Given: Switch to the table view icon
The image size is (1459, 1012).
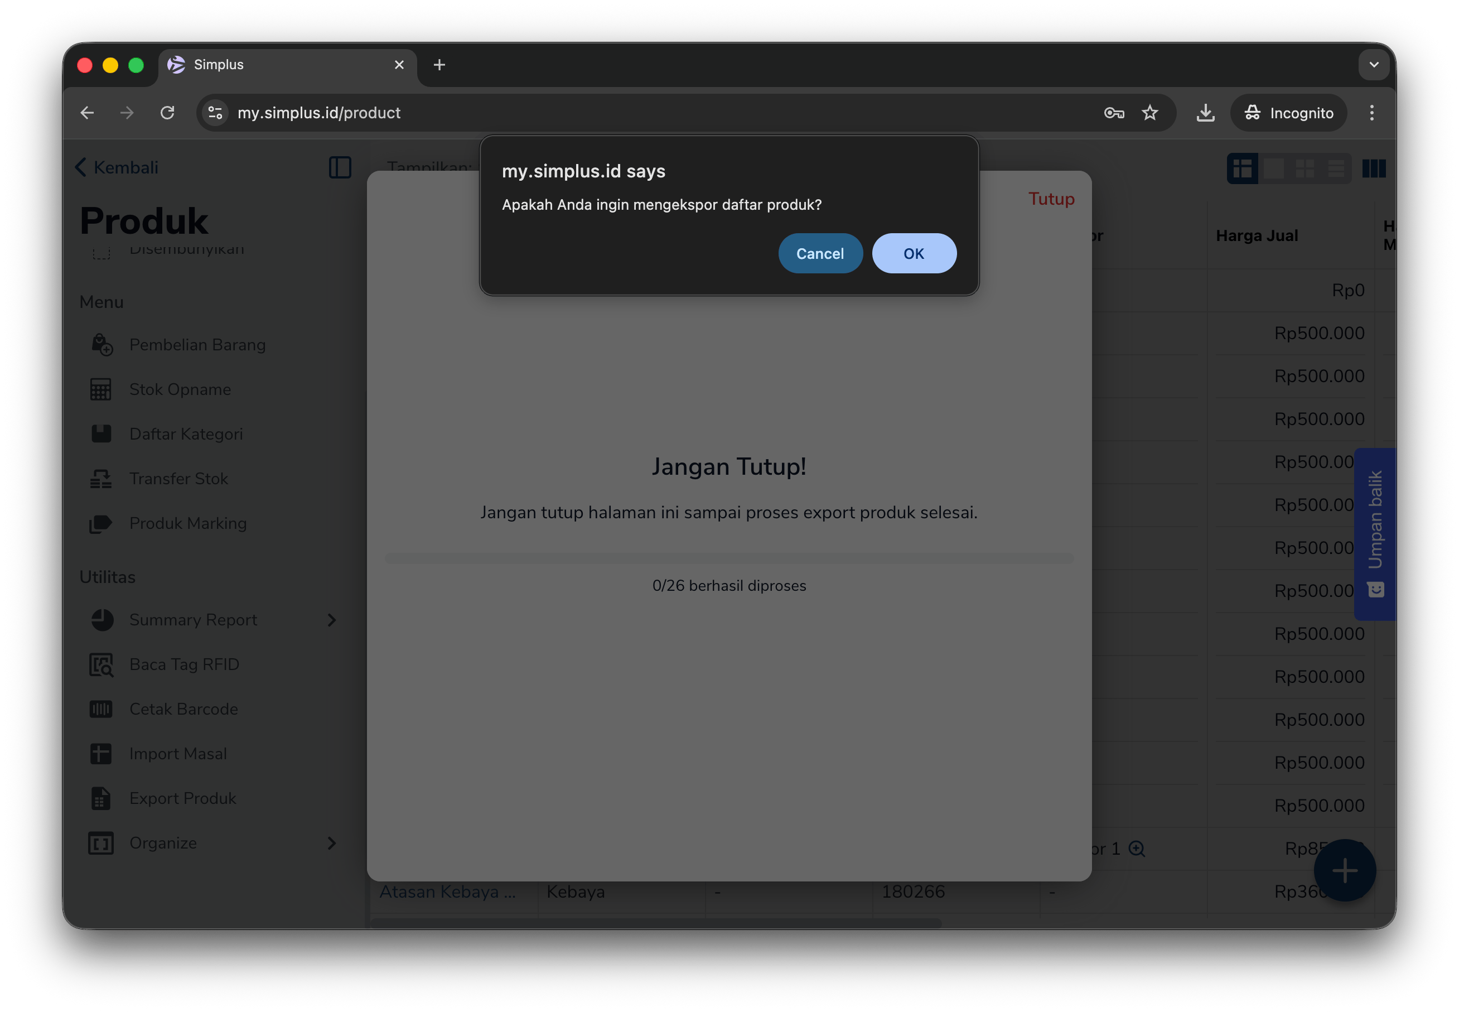Looking at the screenshot, I should click(1241, 168).
